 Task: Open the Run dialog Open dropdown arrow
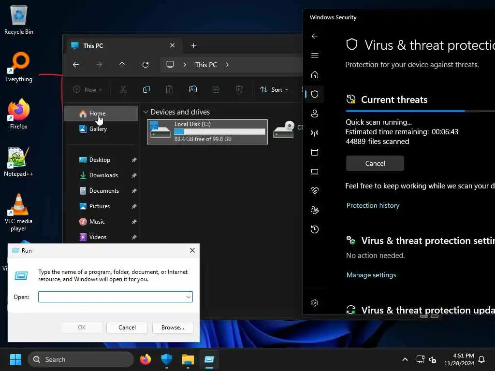188,297
